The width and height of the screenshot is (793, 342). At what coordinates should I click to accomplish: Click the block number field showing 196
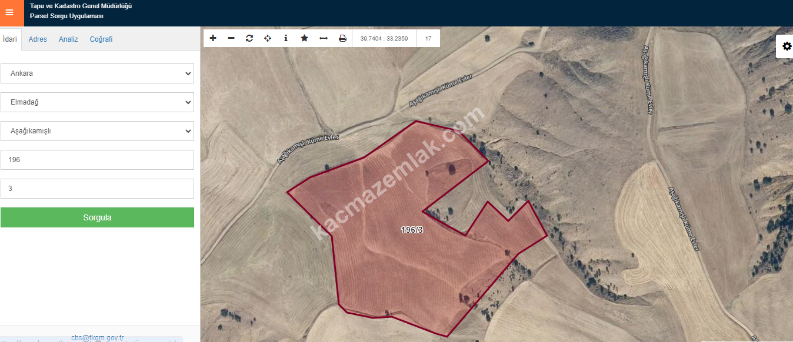[x=97, y=160]
